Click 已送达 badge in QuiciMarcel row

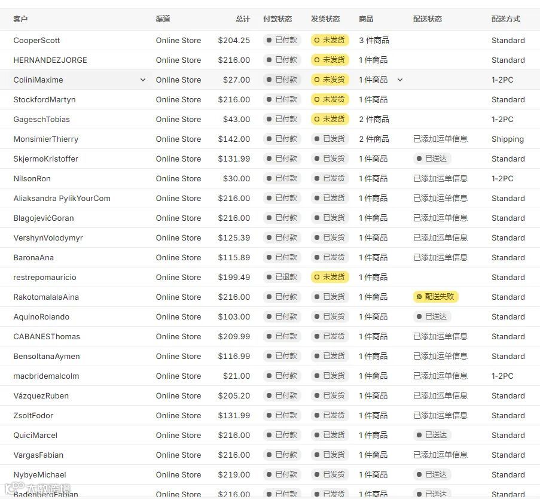pos(432,435)
